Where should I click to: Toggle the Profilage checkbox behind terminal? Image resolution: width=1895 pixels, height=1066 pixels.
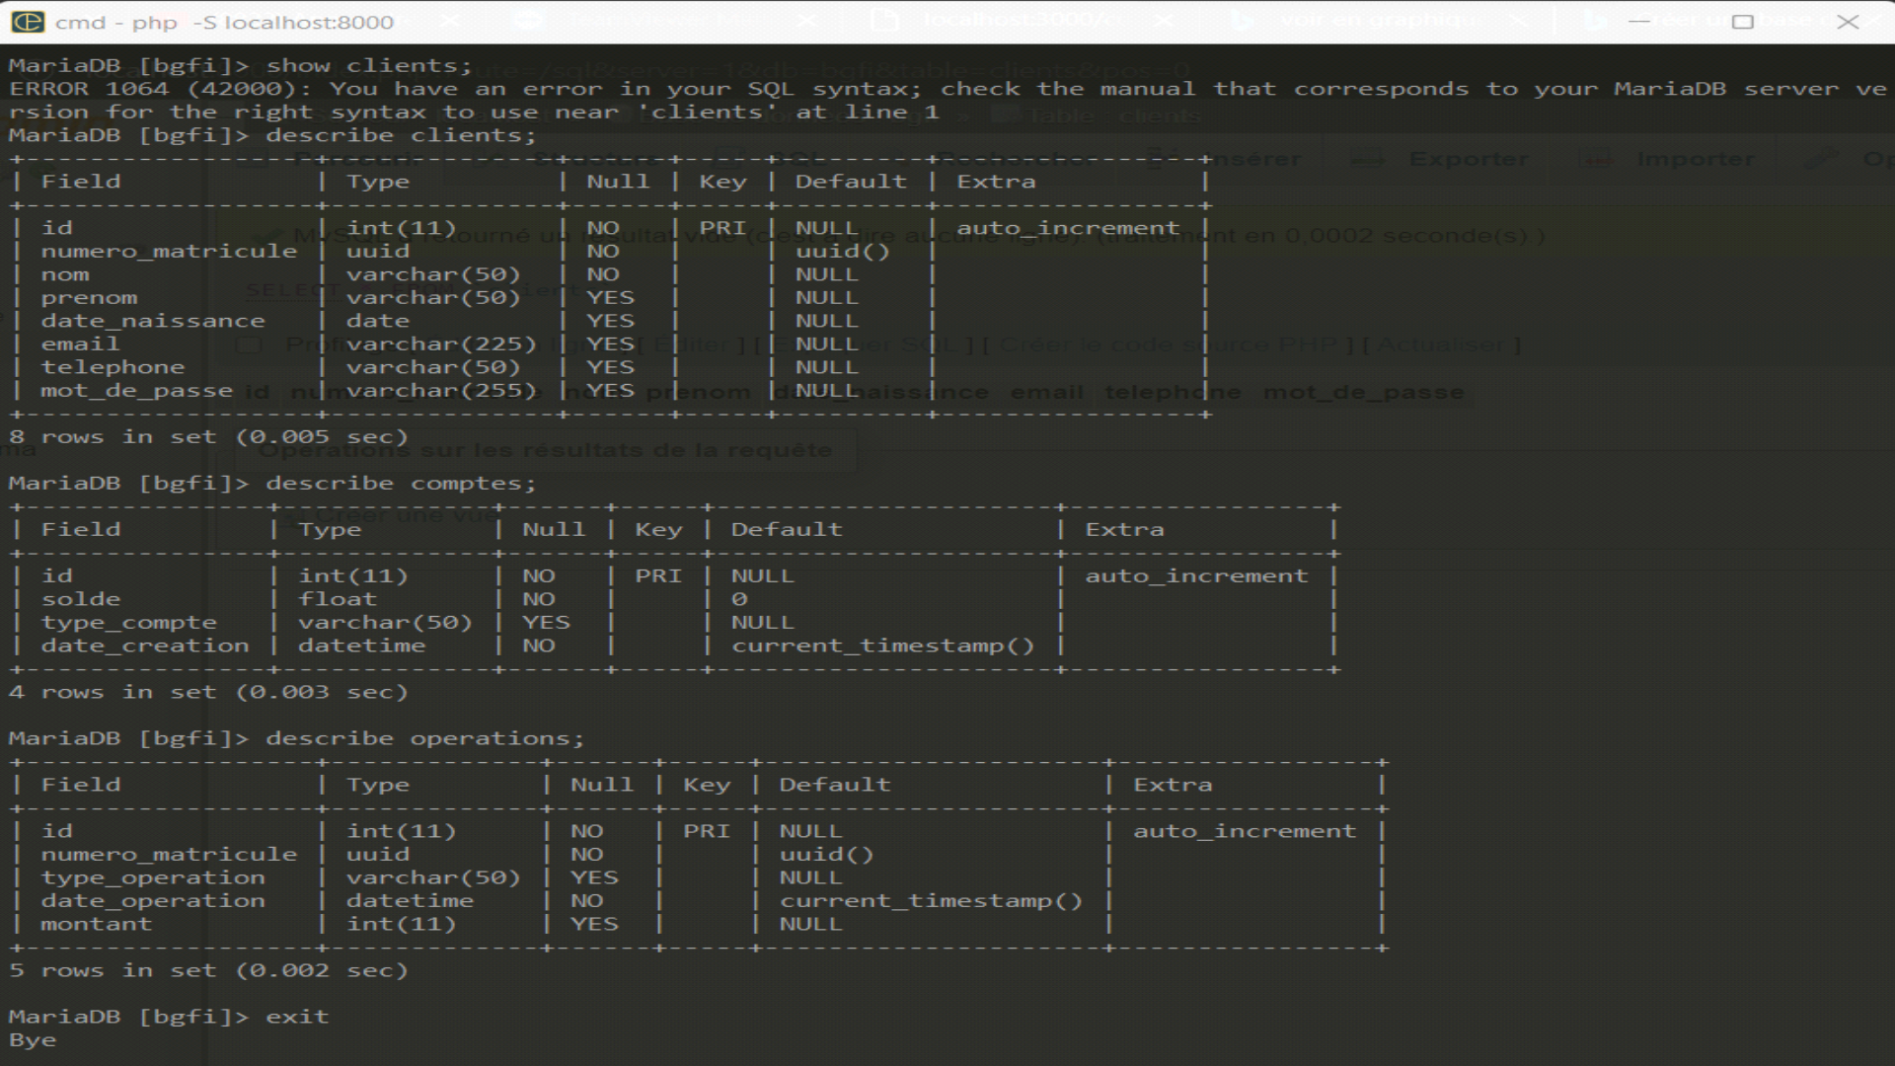249,344
